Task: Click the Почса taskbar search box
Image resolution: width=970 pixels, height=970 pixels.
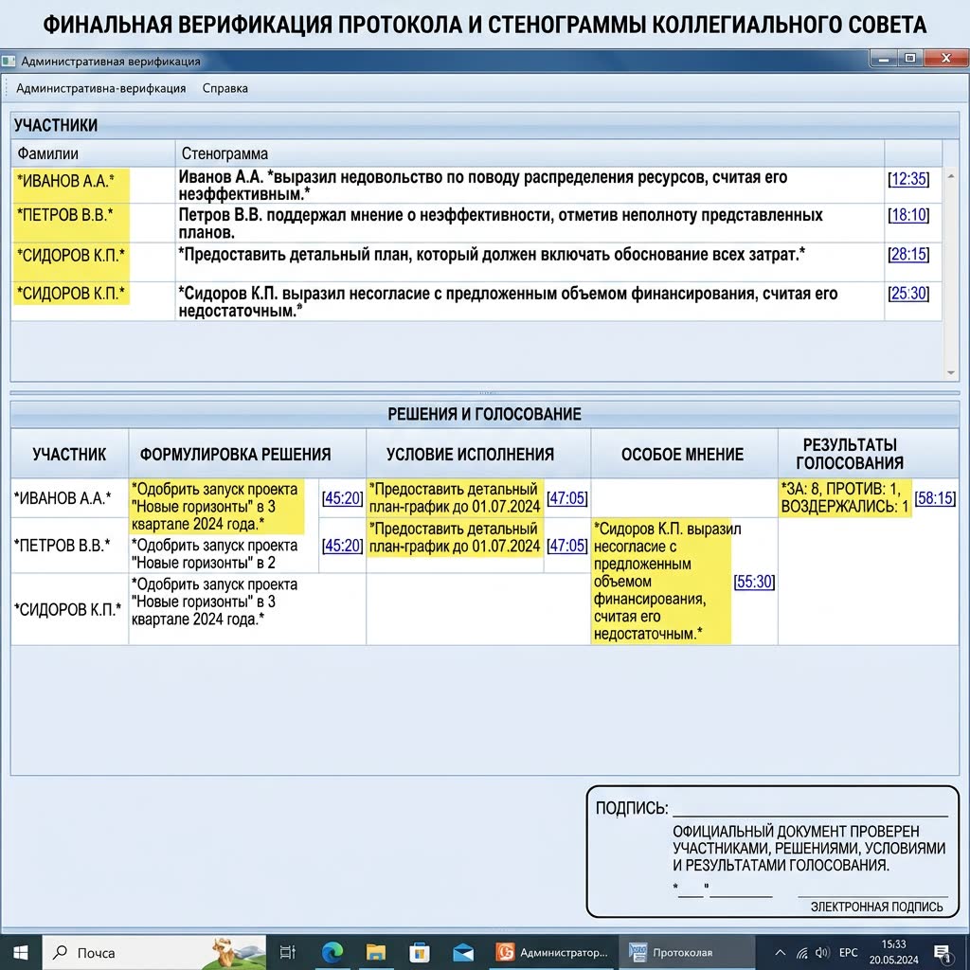Action: (x=154, y=952)
